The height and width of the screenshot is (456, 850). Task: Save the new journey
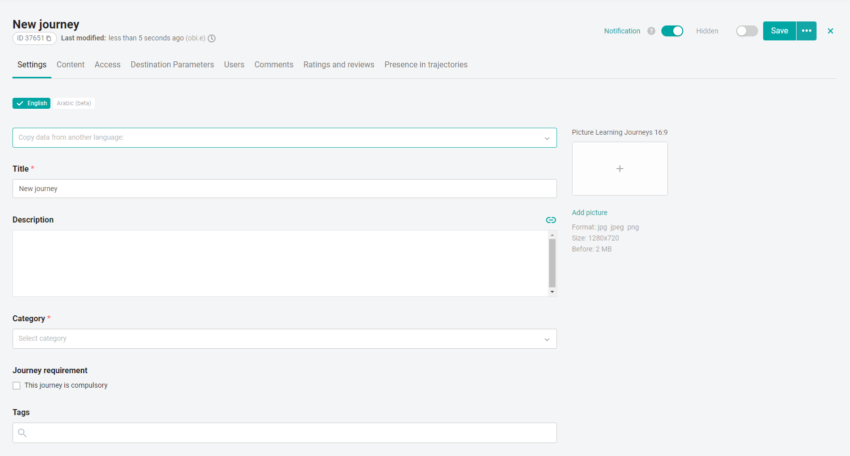click(x=780, y=31)
